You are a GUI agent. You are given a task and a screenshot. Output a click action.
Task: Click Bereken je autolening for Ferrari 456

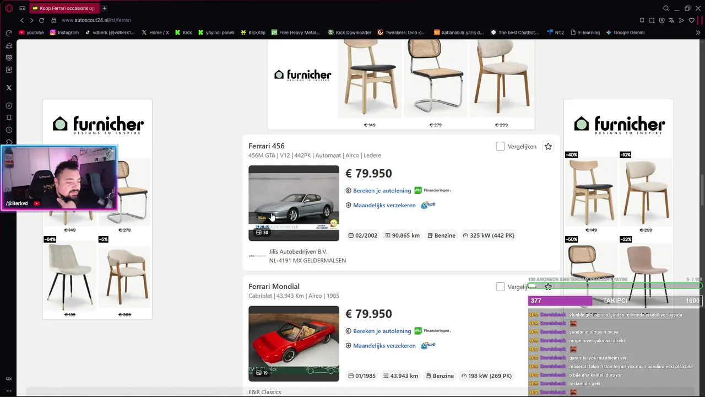(382, 191)
